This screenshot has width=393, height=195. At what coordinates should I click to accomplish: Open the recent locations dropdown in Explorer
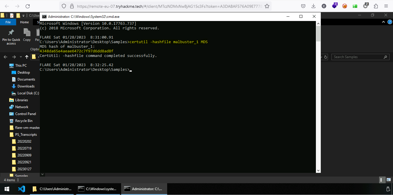[21, 57]
